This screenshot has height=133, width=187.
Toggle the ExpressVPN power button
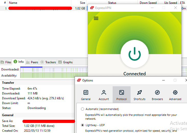(x=135, y=54)
